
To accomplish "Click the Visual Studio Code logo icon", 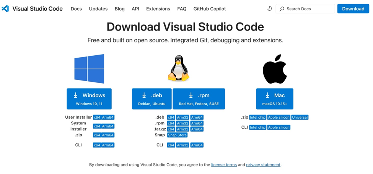I will pyautogui.click(x=5, y=9).
